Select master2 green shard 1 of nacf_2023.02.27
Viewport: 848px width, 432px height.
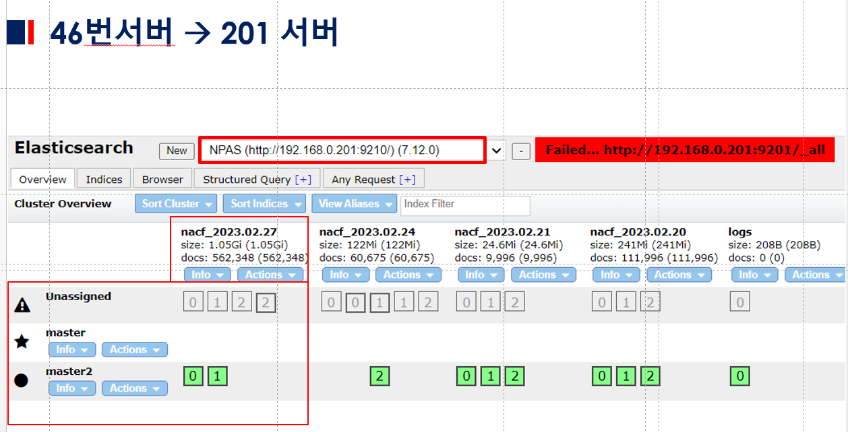[217, 375]
